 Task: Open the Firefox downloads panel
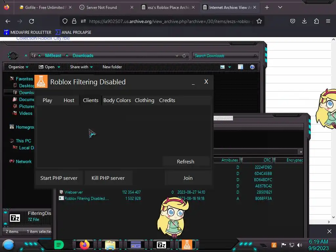[304, 21]
